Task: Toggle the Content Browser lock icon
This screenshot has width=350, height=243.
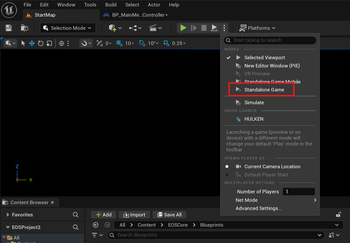Action: pyautogui.click(x=338, y=215)
